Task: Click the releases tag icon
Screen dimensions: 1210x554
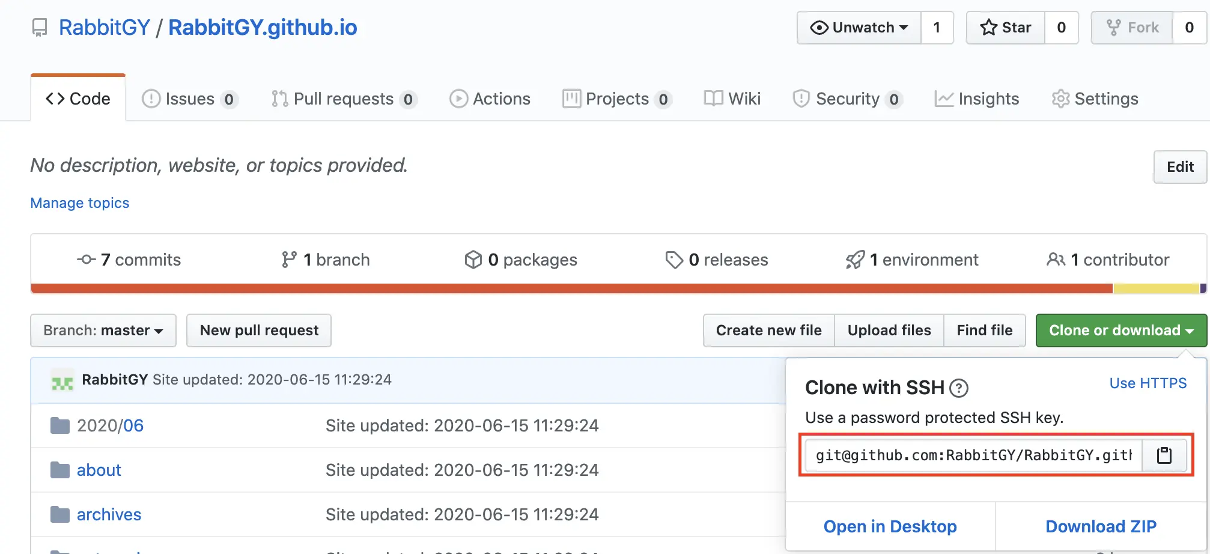Action: coord(674,260)
